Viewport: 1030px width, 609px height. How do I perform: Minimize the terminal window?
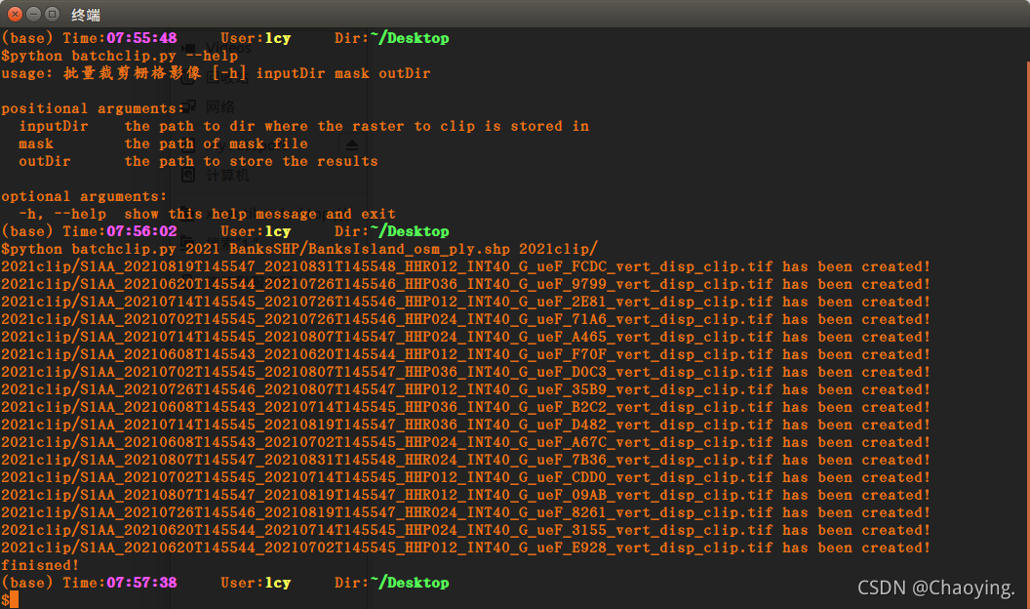coord(33,14)
